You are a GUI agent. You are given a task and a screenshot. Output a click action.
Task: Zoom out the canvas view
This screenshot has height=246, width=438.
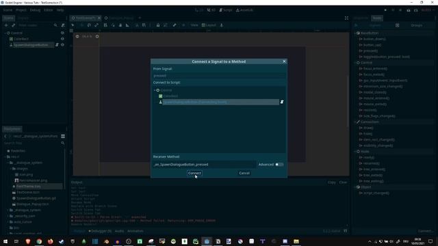coord(77,36)
